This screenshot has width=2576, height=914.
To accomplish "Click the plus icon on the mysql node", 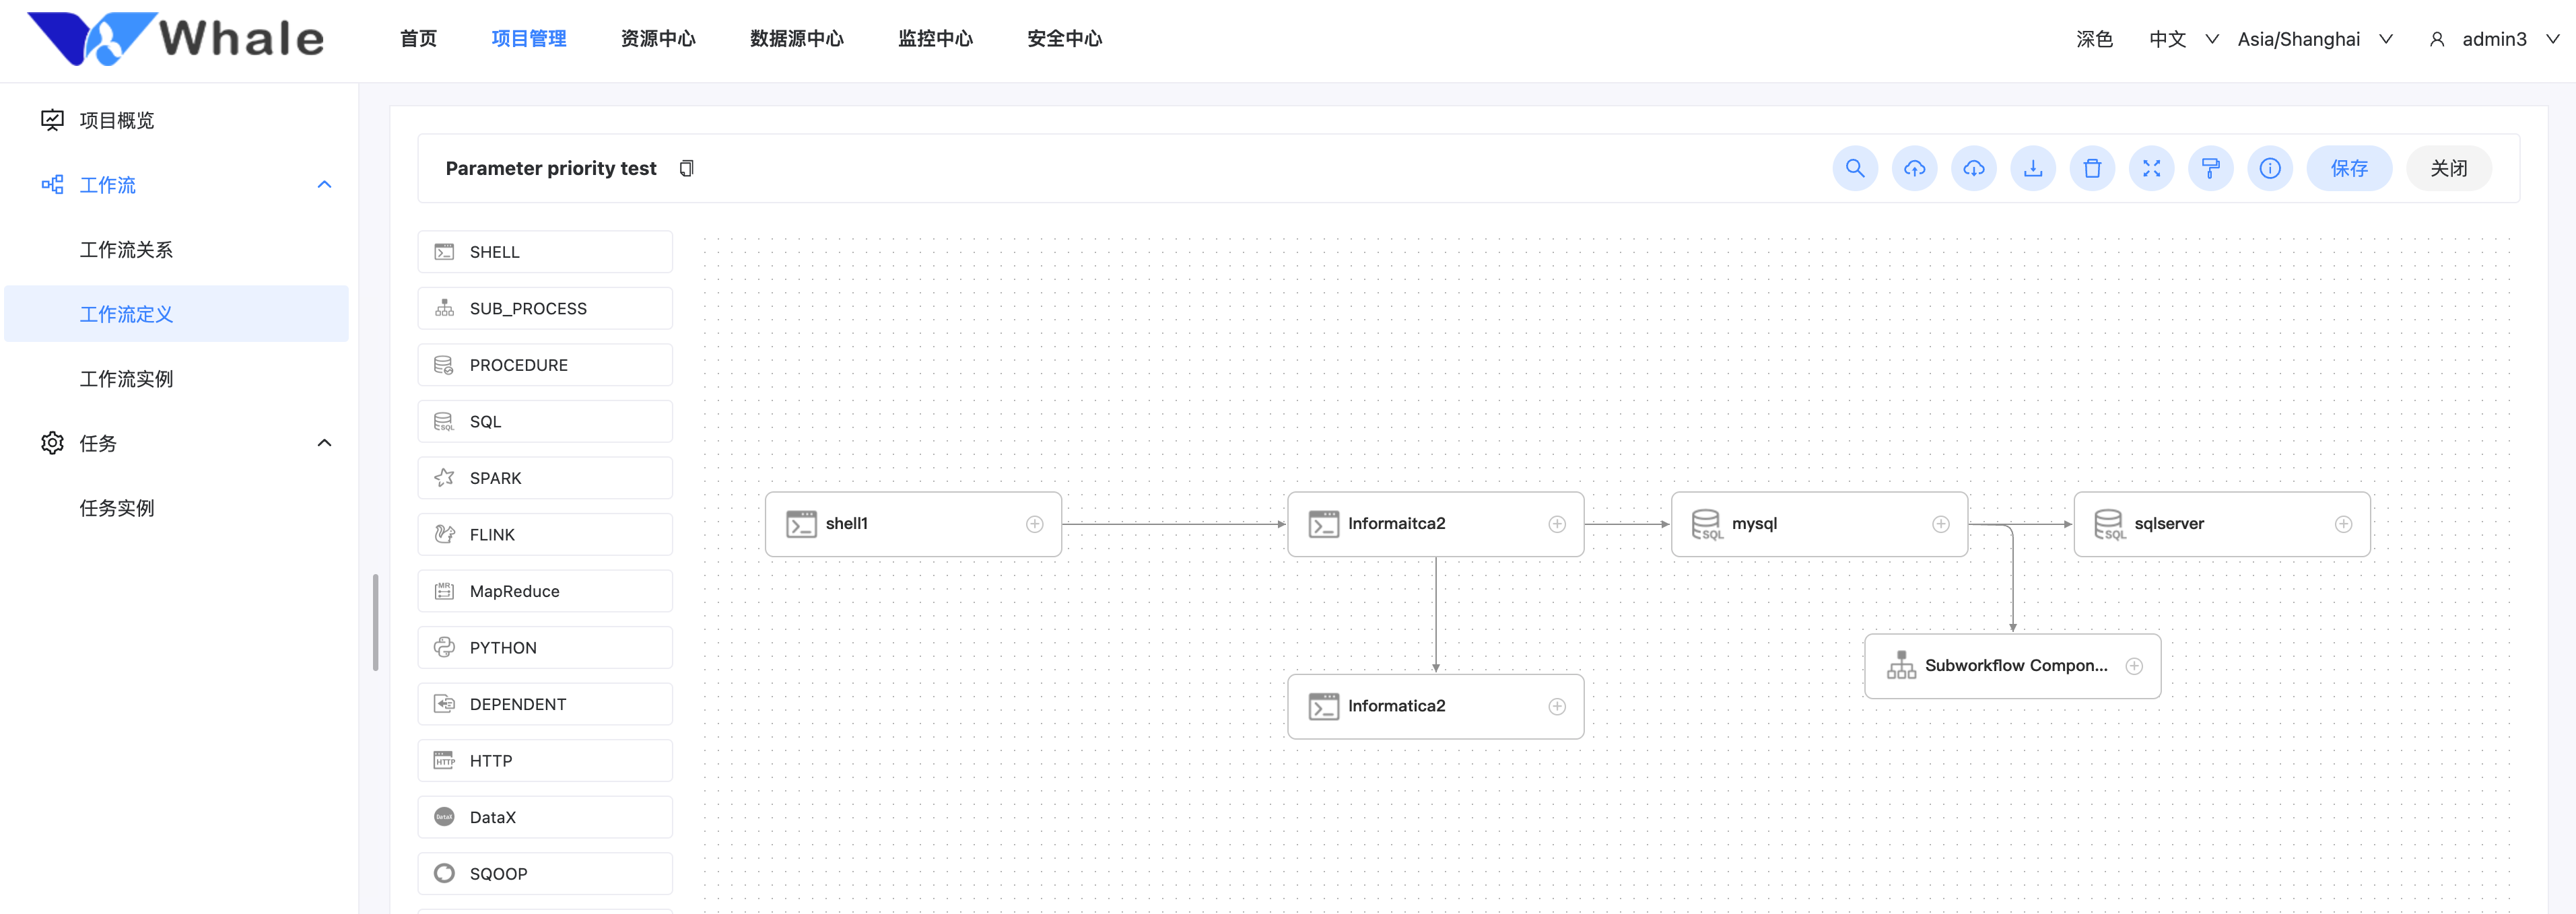I will [1940, 524].
